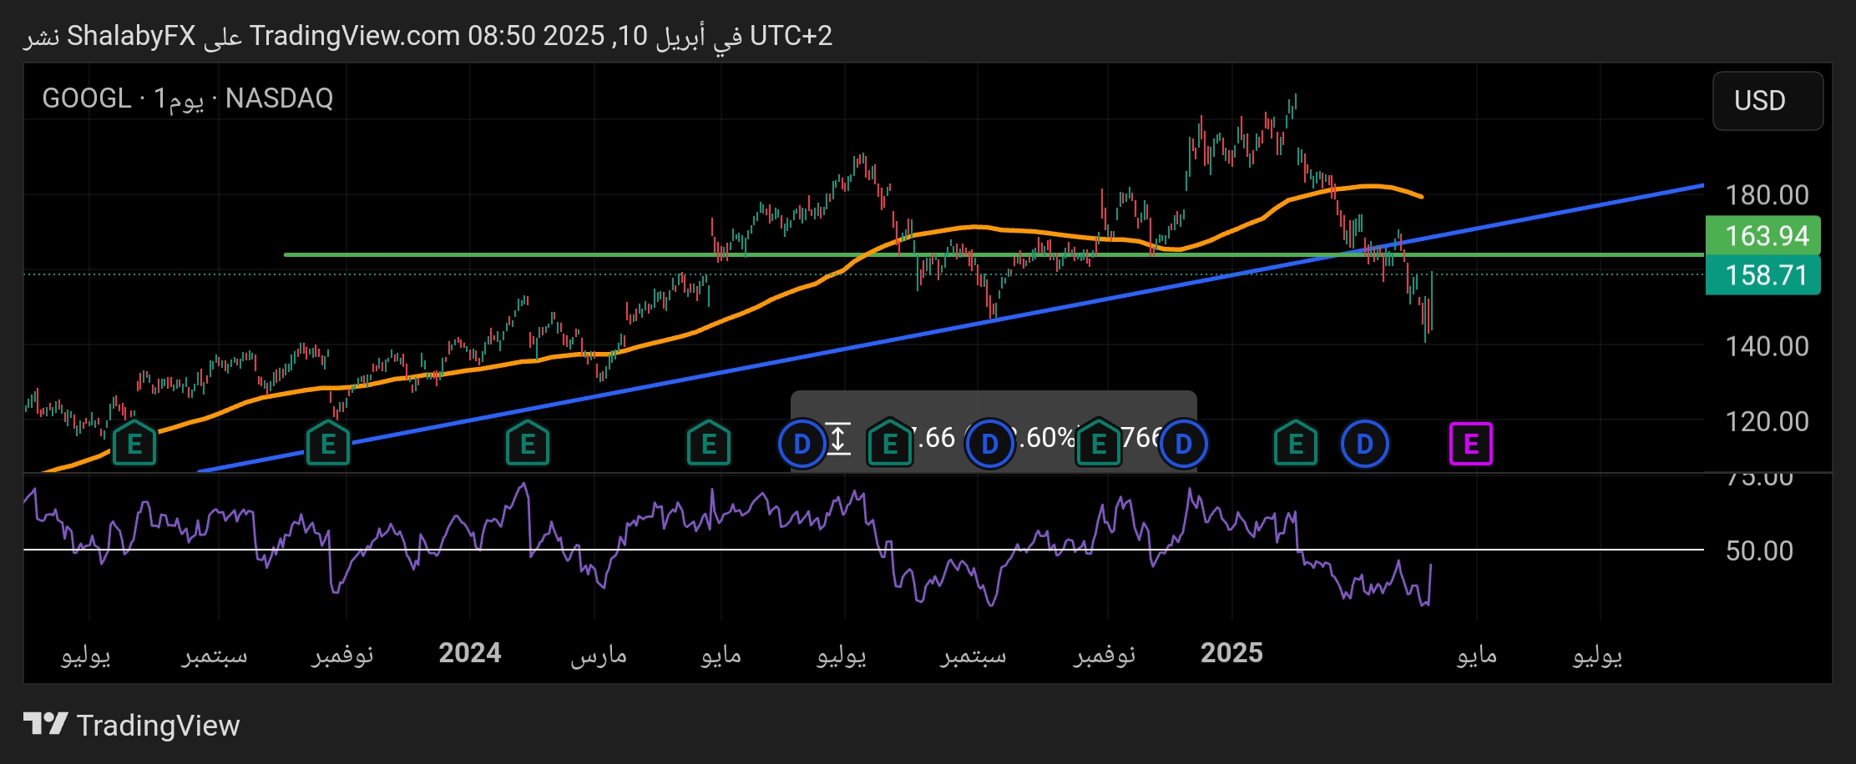
Task: Open the USD currency selector
Action: click(x=1767, y=101)
